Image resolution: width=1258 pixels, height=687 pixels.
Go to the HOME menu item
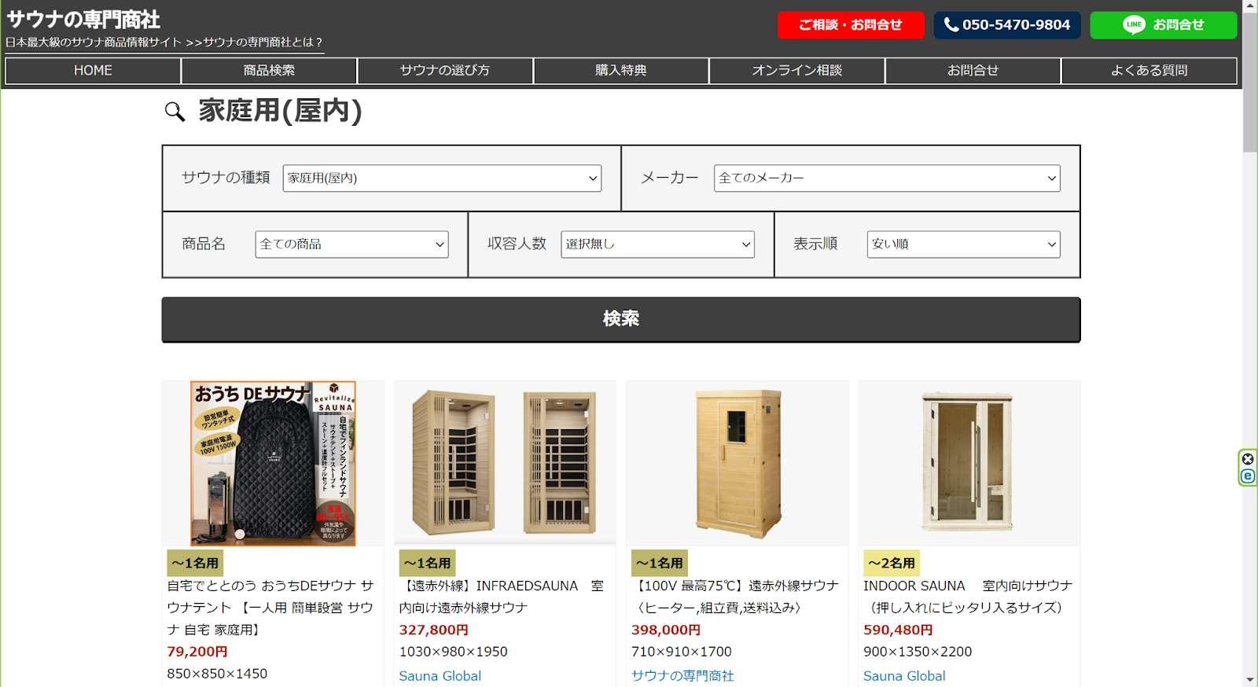click(93, 71)
